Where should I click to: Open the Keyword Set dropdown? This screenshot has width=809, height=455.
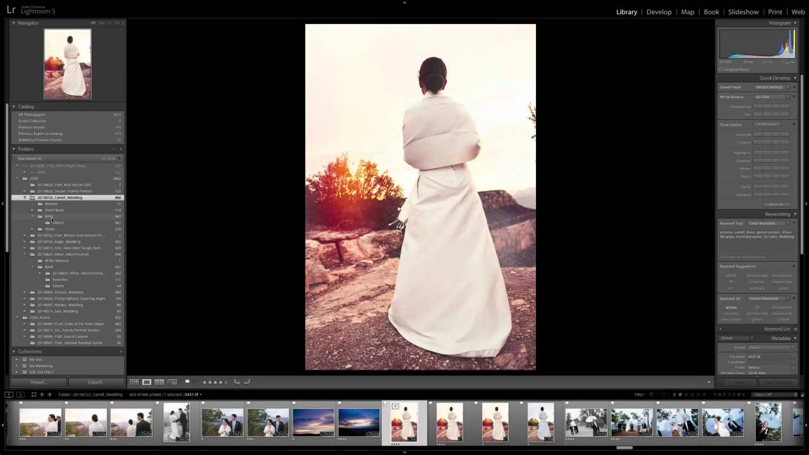point(768,298)
